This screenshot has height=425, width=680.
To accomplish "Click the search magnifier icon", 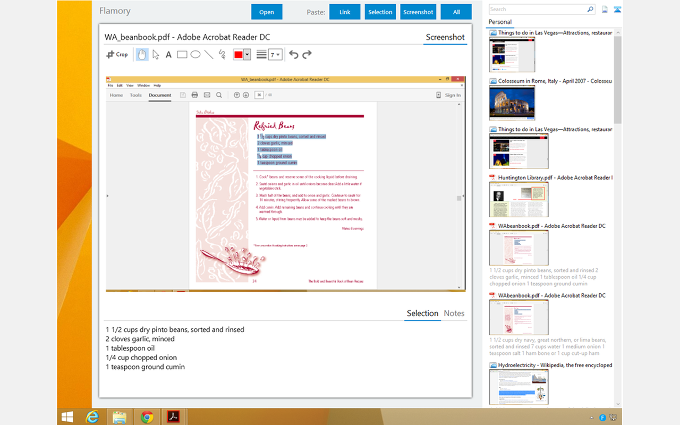I will 590,9.
